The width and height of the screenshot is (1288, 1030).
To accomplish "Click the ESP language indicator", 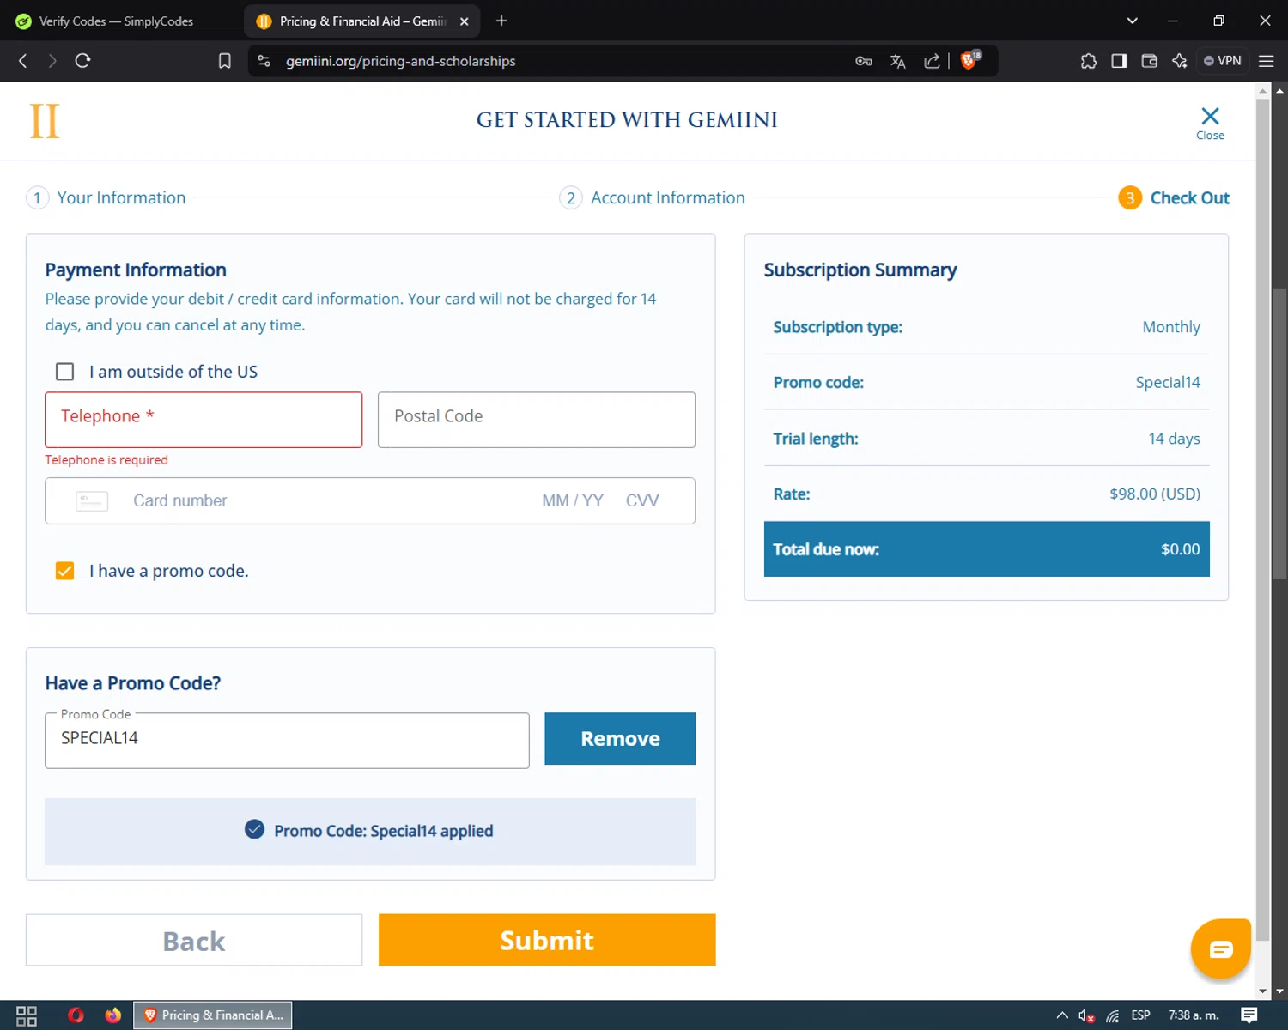I will [x=1140, y=1015].
